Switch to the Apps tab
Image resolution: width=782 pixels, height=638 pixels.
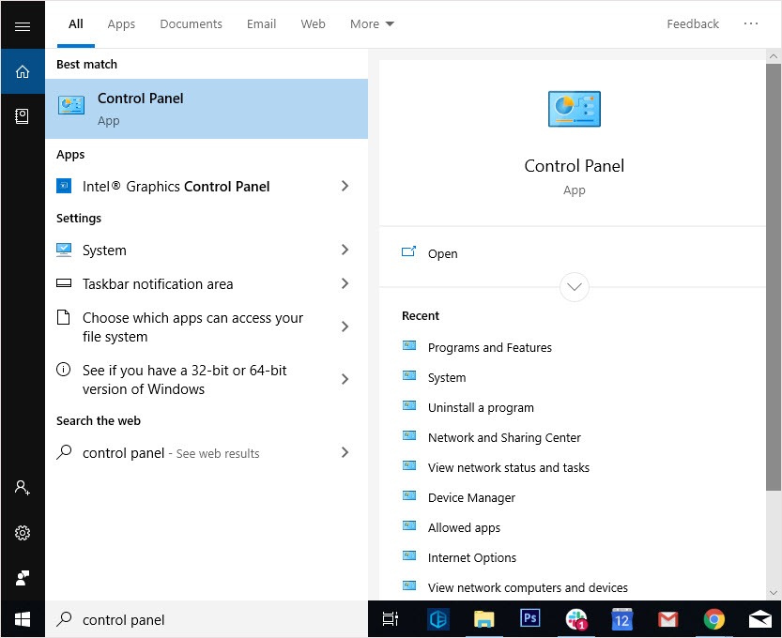tap(121, 24)
